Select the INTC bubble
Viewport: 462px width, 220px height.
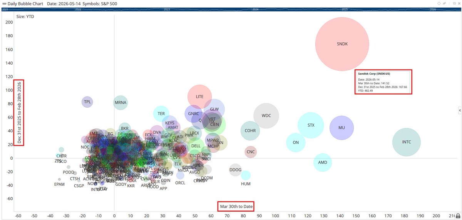coord(407,142)
